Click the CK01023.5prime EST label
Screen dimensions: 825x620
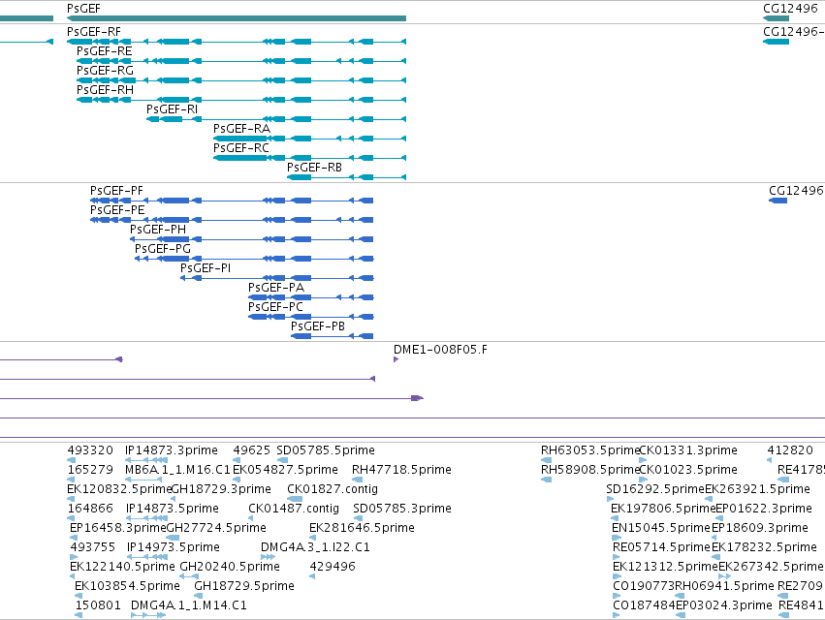coord(688,470)
